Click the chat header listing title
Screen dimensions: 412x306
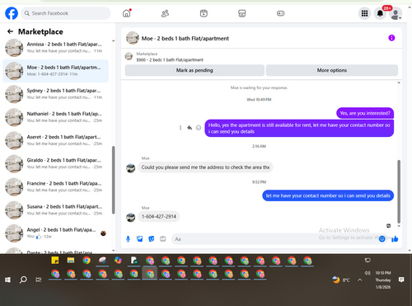(x=185, y=39)
